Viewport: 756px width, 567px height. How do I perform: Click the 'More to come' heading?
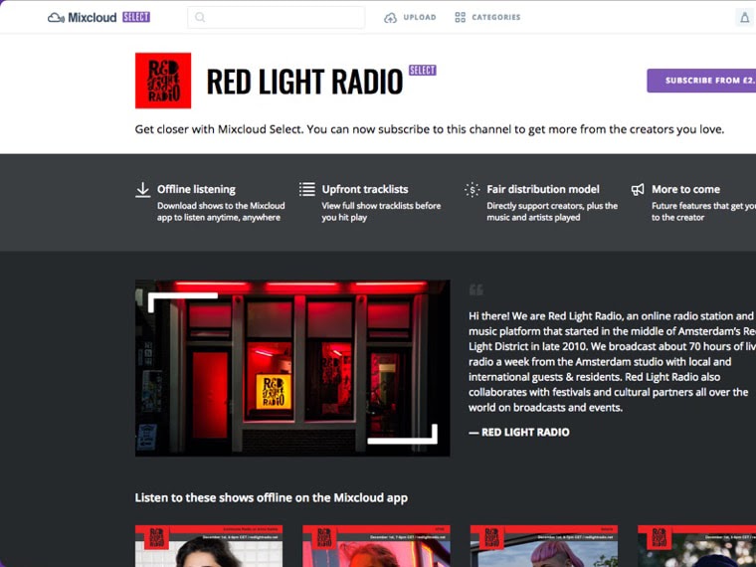tap(685, 189)
